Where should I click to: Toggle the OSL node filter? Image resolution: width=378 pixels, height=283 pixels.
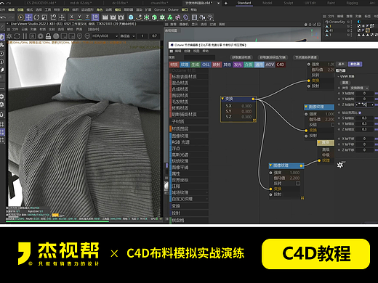coord(206,65)
